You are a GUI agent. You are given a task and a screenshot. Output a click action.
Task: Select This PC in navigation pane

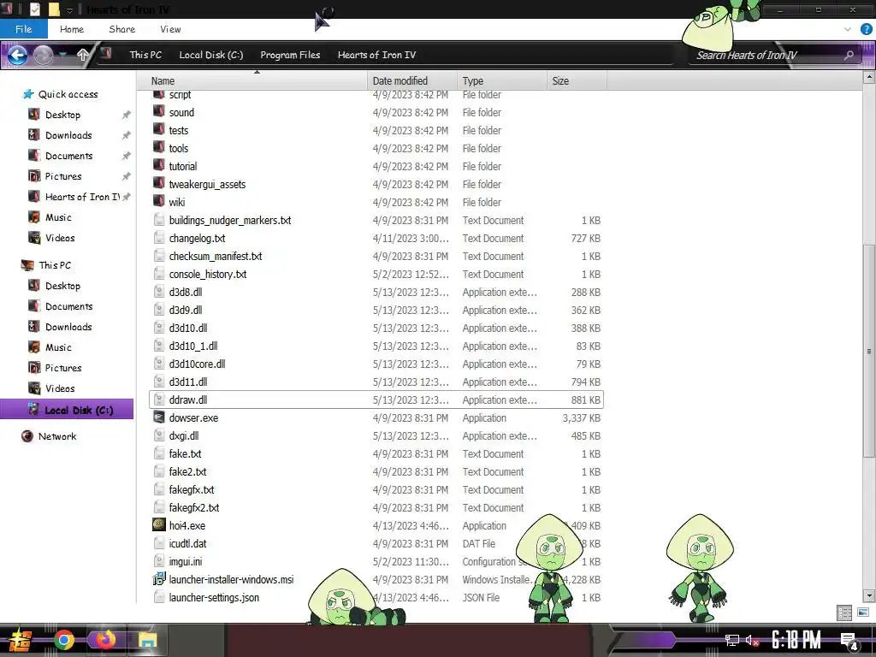point(55,265)
